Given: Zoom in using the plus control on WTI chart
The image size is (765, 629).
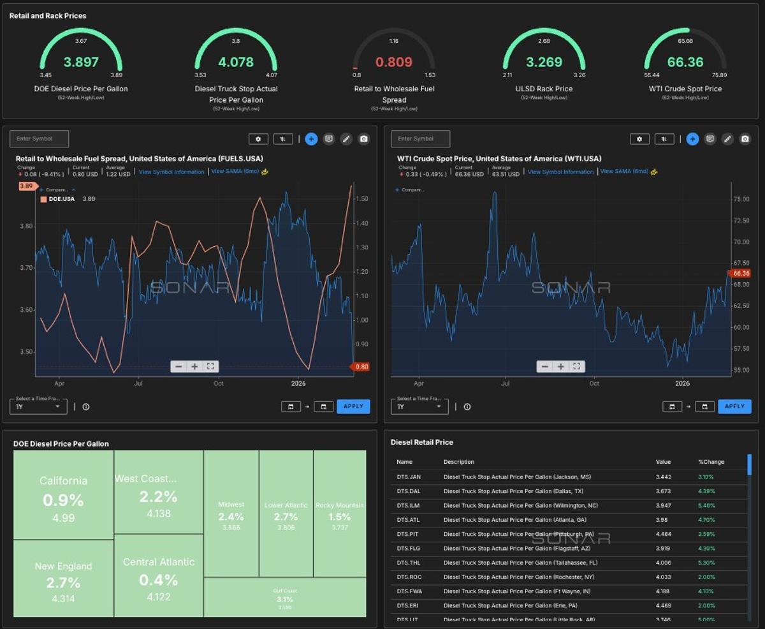Looking at the screenshot, I should tap(560, 366).
